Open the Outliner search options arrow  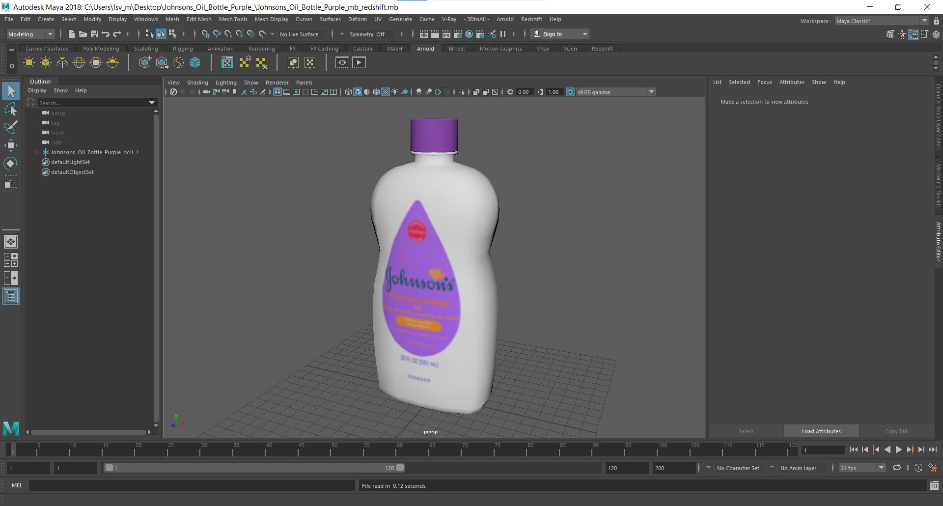click(152, 103)
